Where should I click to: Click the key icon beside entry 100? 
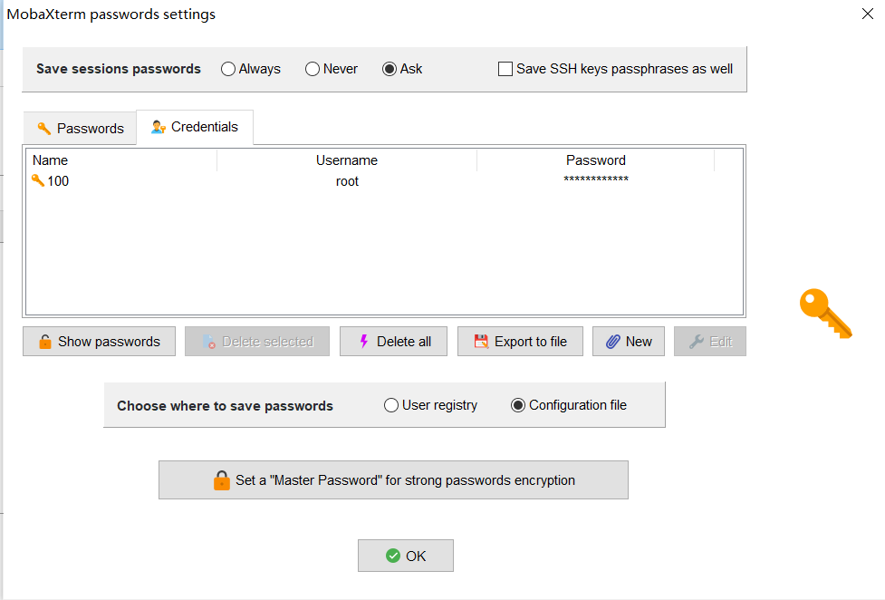click(38, 180)
